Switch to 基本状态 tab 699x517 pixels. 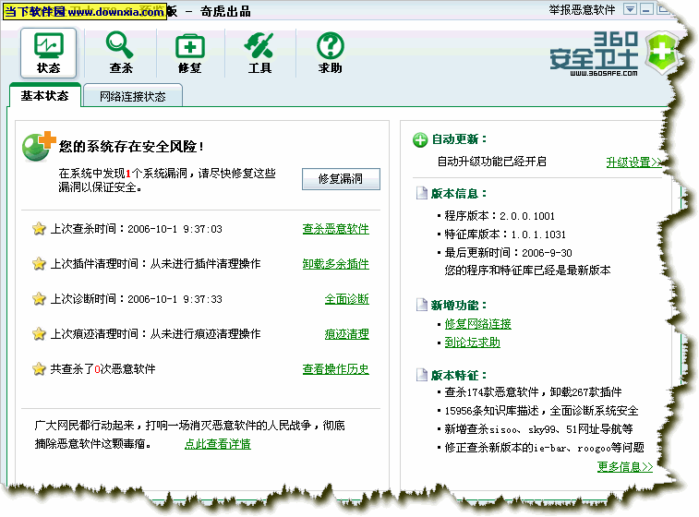pos(44,96)
